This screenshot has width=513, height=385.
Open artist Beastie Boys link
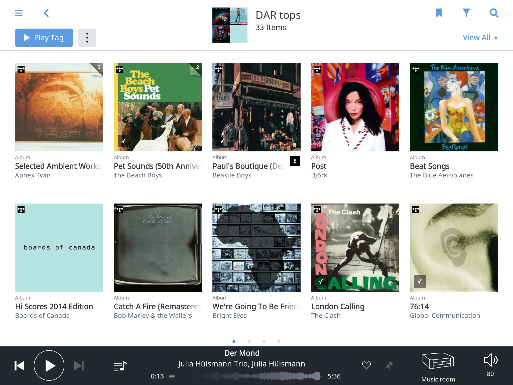point(232,175)
